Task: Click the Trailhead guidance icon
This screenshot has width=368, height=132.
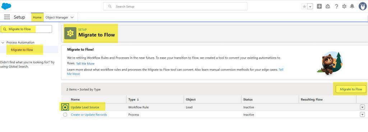Action: click(x=328, y=6)
